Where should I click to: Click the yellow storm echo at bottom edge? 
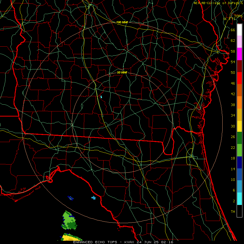point(71,237)
